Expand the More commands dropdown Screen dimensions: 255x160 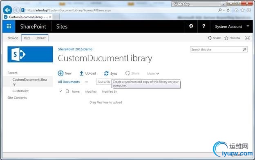point(153,73)
